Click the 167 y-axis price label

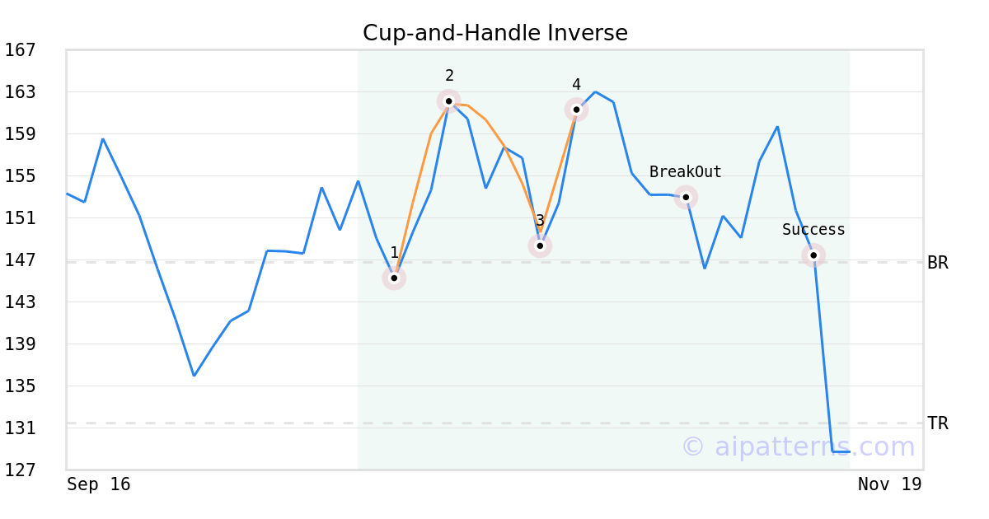pyautogui.click(x=21, y=50)
